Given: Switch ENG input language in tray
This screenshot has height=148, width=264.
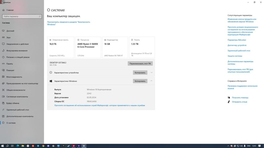Looking at the screenshot, I should click(x=249, y=146).
